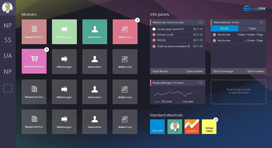Screen dimensions: 272x148
Task: Select the NP shortcut above SS
Action: (8, 25)
